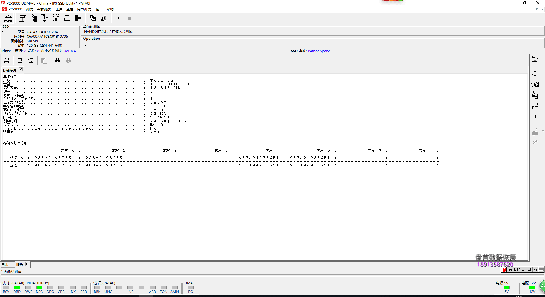Close the 存储芯片 tab

21,69
